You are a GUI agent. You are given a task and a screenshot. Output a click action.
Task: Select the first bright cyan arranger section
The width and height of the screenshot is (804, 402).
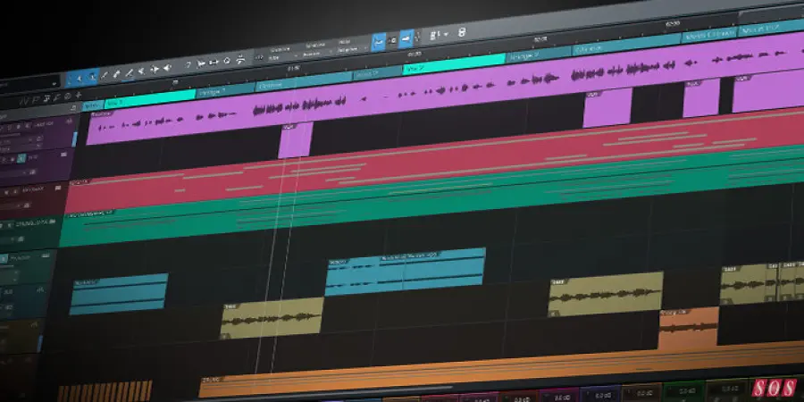click(x=150, y=98)
